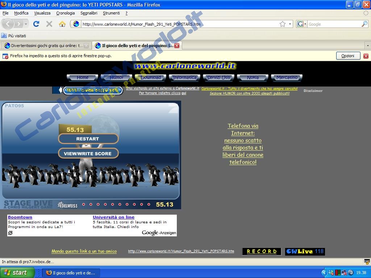Viewport: 371px width, 278px height.
Task: Click the CWLive 118 banner
Action: pyautogui.click(x=305, y=252)
